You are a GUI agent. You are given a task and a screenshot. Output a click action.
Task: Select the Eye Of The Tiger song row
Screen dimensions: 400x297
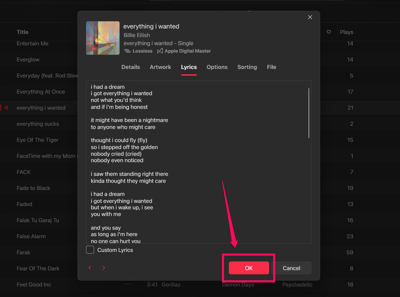37,140
